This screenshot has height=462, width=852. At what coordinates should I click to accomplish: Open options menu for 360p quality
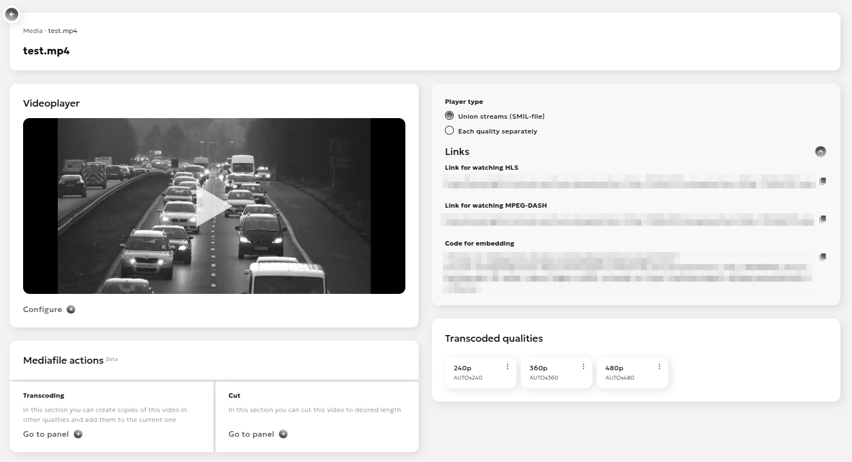click(x=583, y=367)
